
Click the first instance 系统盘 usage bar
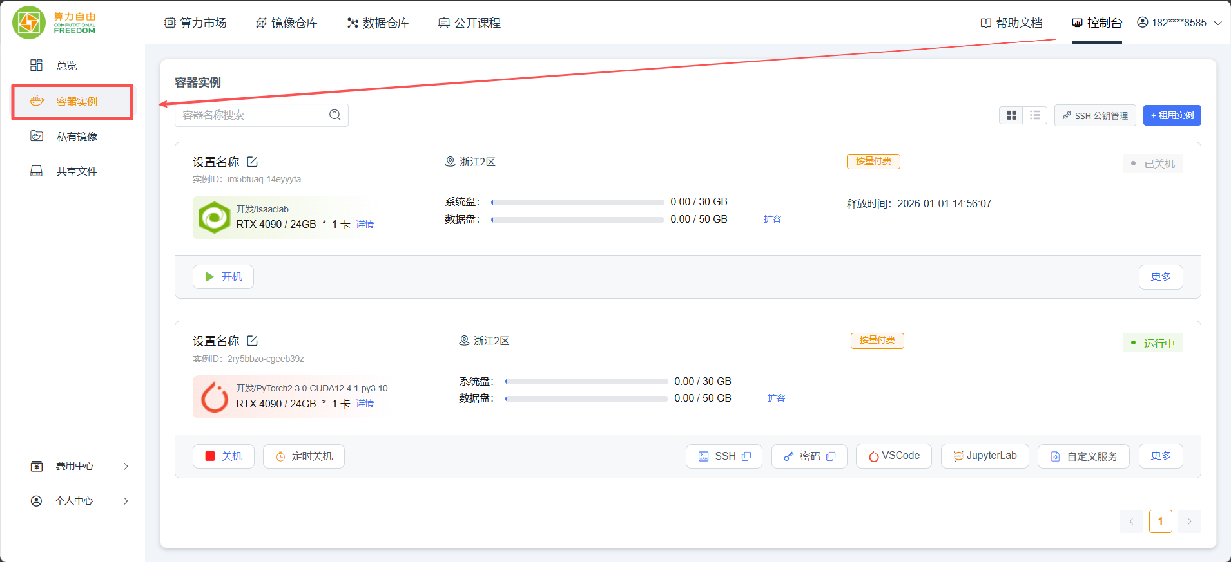(x=577, y=202)
